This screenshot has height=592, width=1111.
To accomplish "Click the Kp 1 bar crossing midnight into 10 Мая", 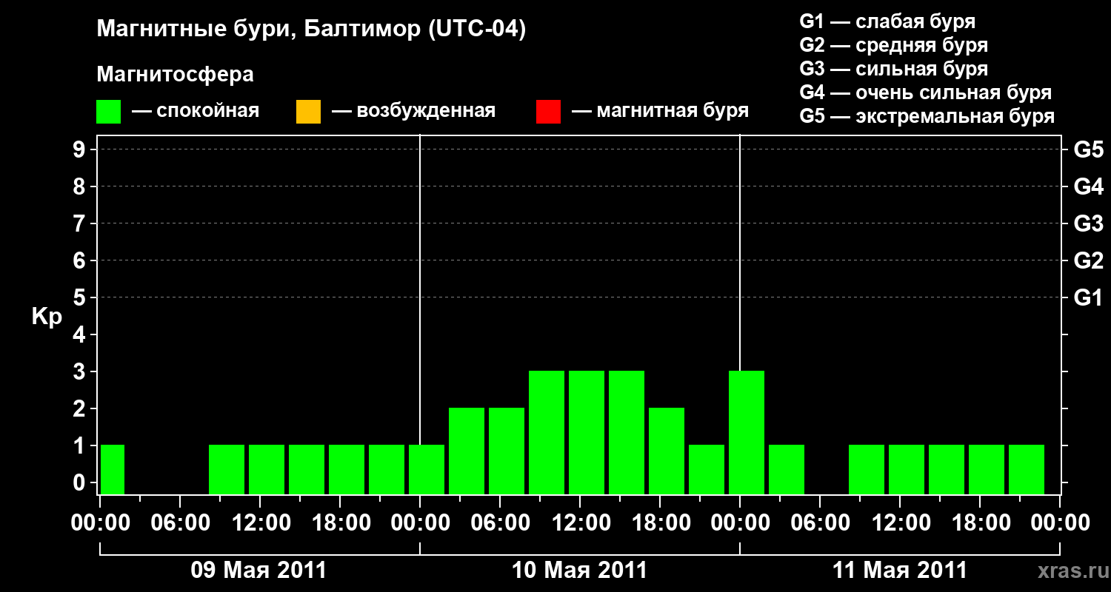I will click(x=427, y=469).
